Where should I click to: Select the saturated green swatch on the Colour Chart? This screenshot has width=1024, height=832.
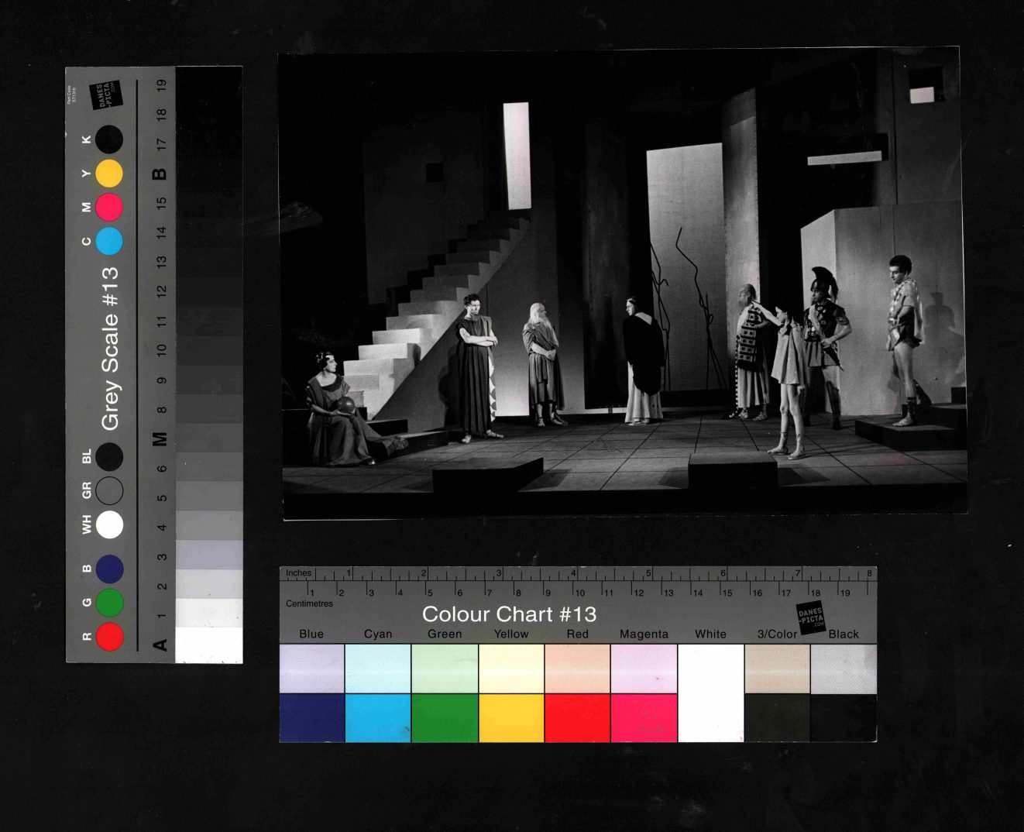445,717
